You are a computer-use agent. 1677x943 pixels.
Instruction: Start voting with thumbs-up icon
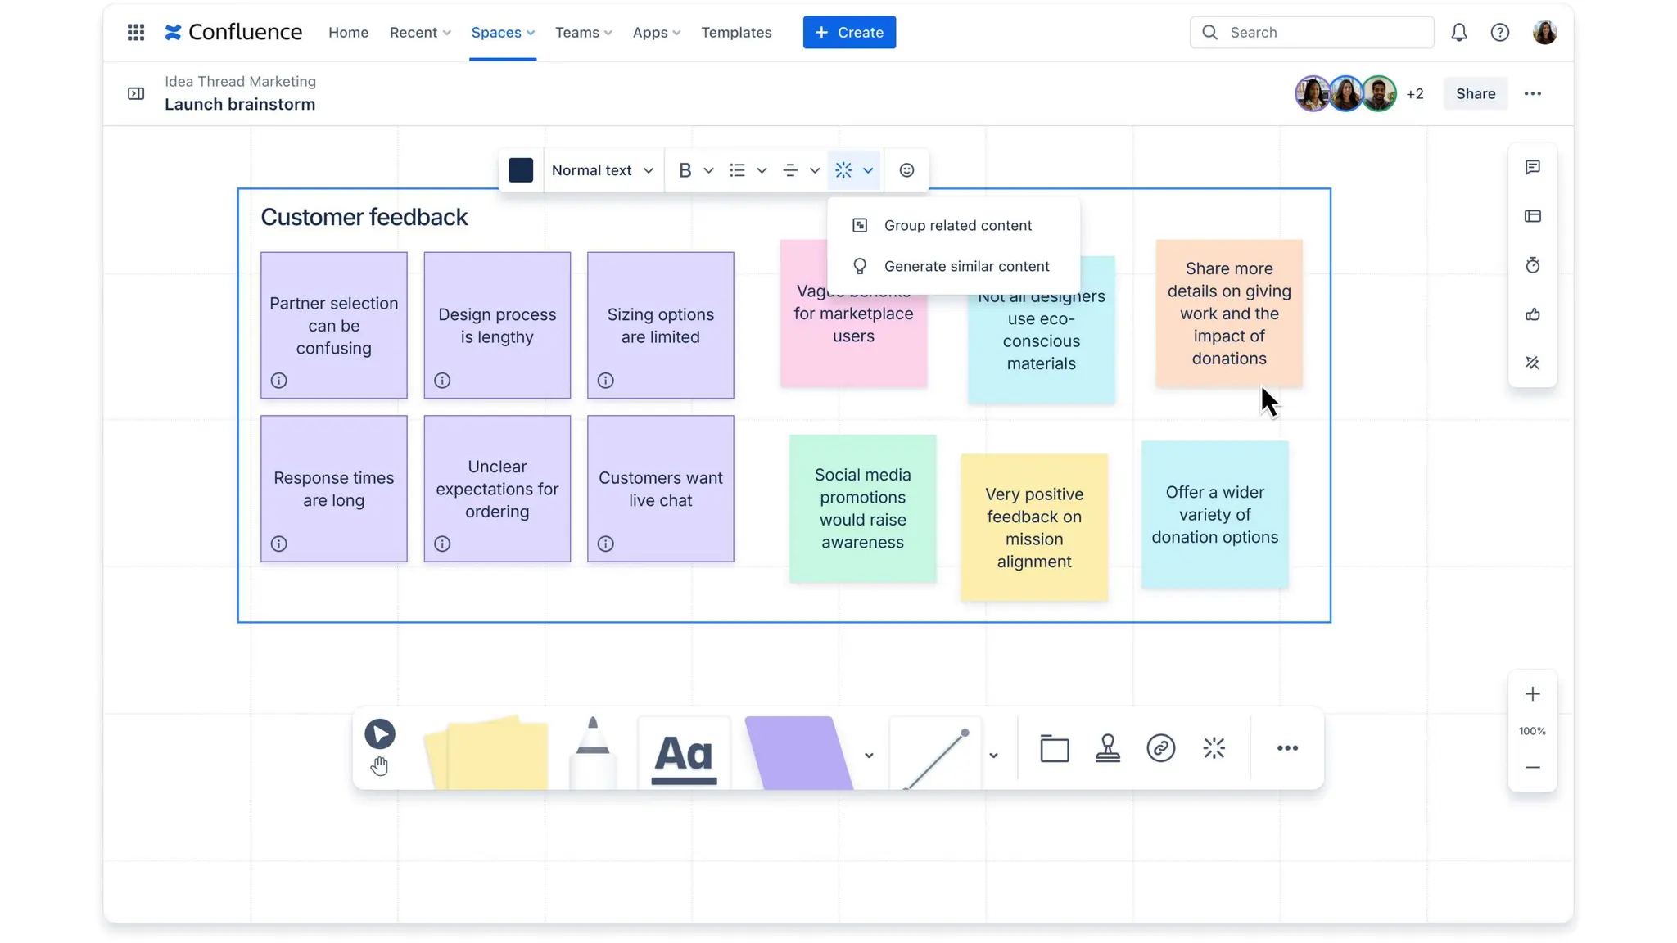click(1532, 314)
